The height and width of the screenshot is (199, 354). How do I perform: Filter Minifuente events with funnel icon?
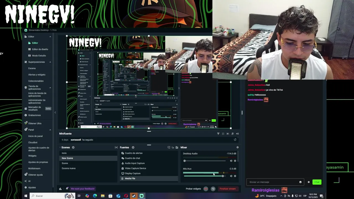[218, 133]
